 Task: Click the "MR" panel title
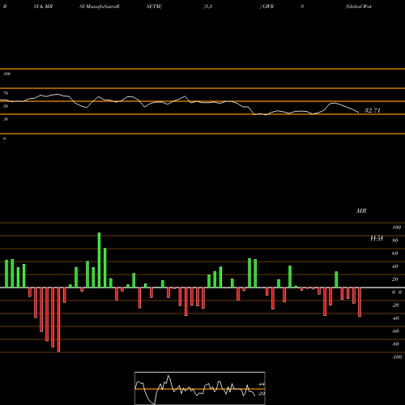[x=361, y=211]
